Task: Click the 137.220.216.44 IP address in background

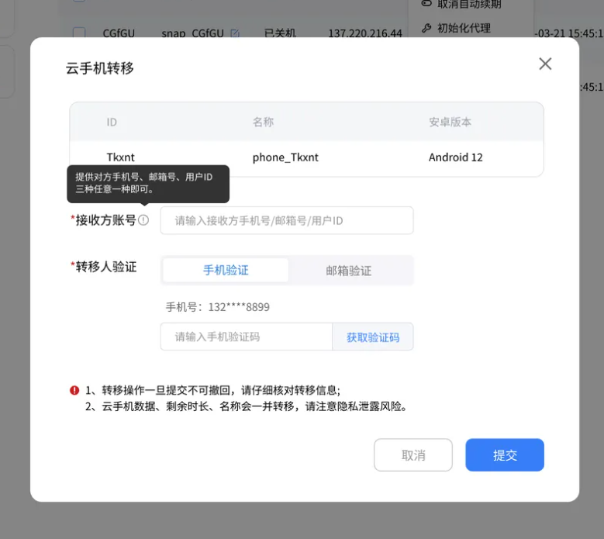Action: point(364,33)
